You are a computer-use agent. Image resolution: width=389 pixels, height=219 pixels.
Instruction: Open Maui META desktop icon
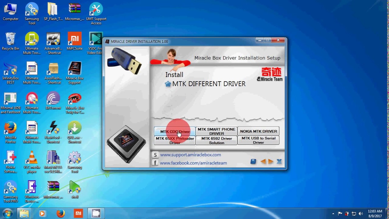[x=53, y=162]
